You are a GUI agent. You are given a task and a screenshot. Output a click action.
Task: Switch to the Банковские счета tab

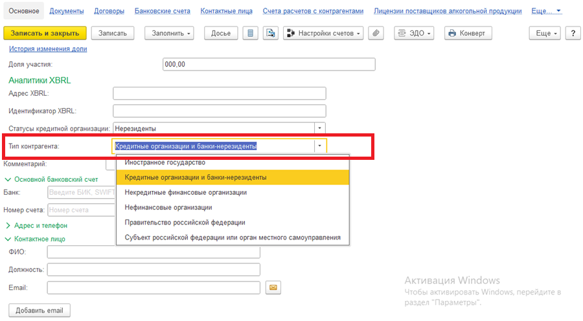pyautogui.click(x=162, y=11)
